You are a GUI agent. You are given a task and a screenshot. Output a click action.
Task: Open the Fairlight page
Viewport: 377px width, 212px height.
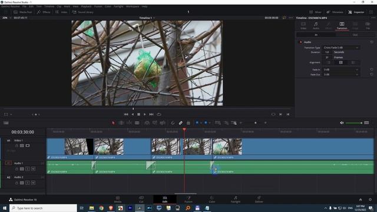pos(236,200)
